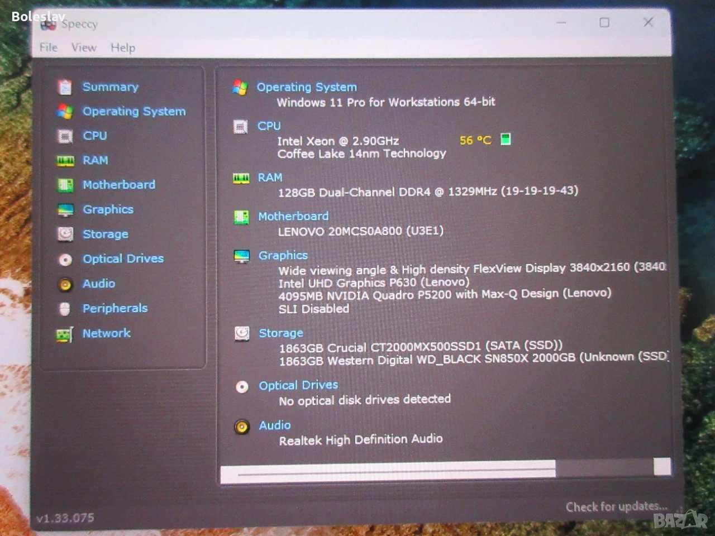Click the No optical disk drives detected text
Viewport: 715px width, 536px height.
[x=365, y=400]
